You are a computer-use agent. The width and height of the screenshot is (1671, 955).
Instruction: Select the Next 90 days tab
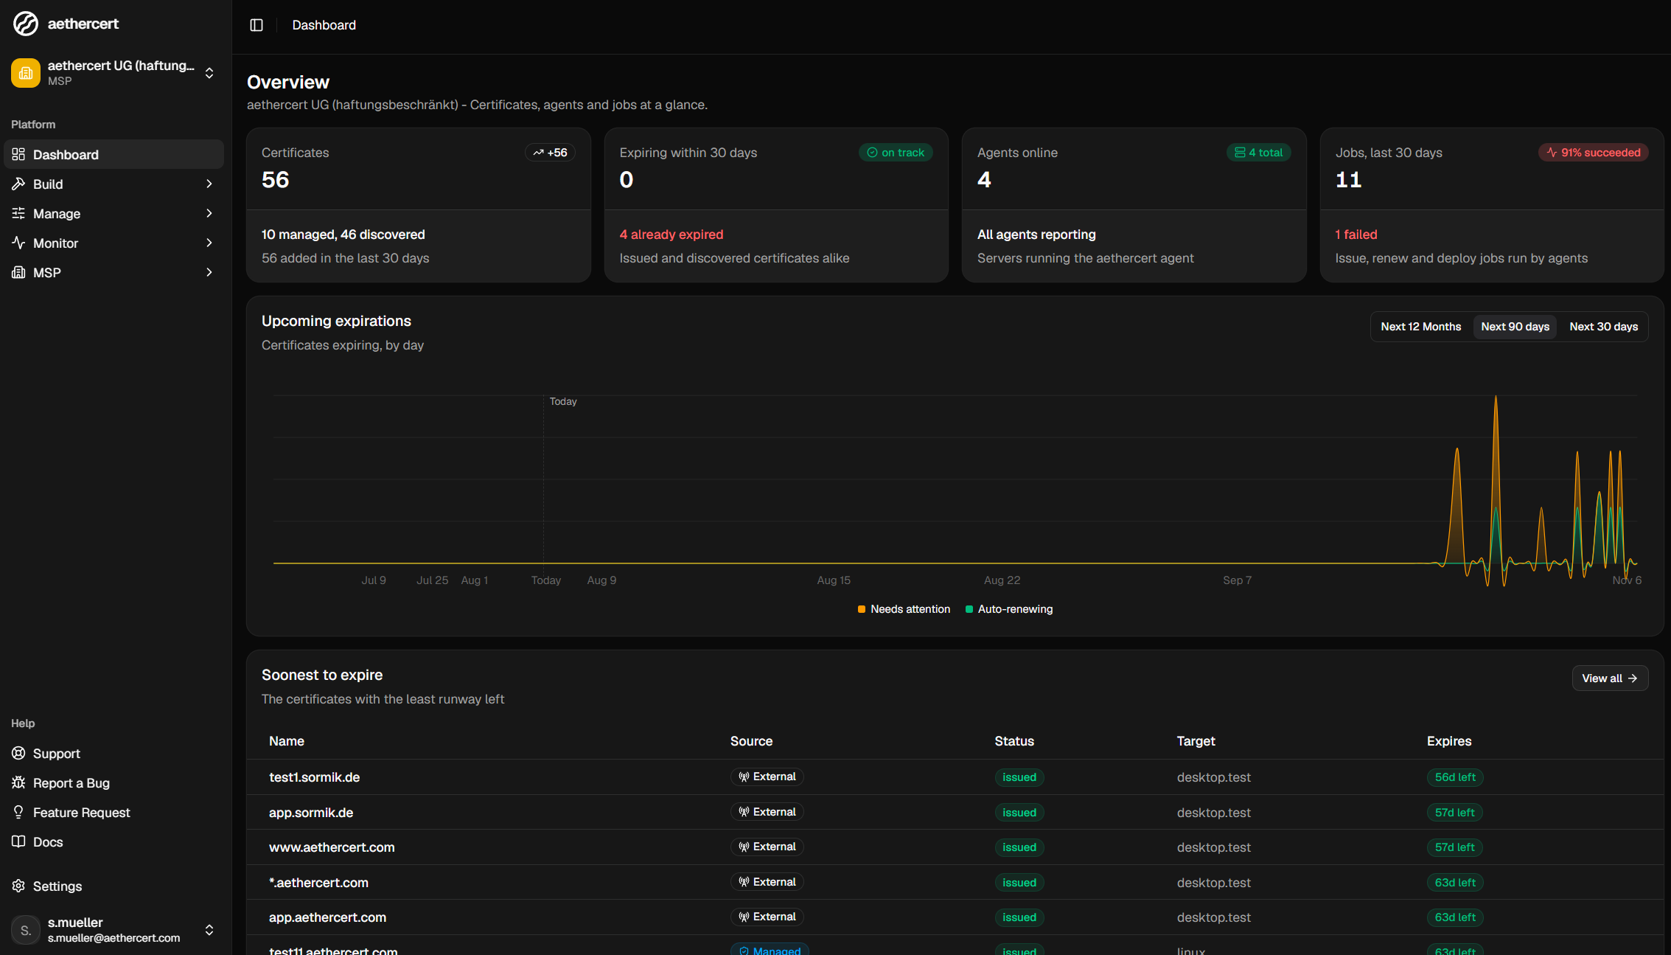click(x=1515, y=327)
